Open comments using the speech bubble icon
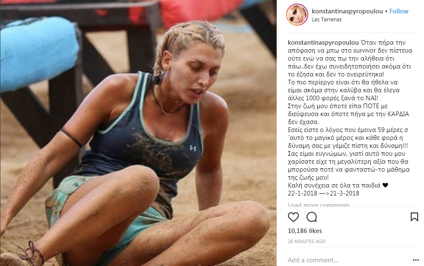Screen dimensions: 424x266 311,217
